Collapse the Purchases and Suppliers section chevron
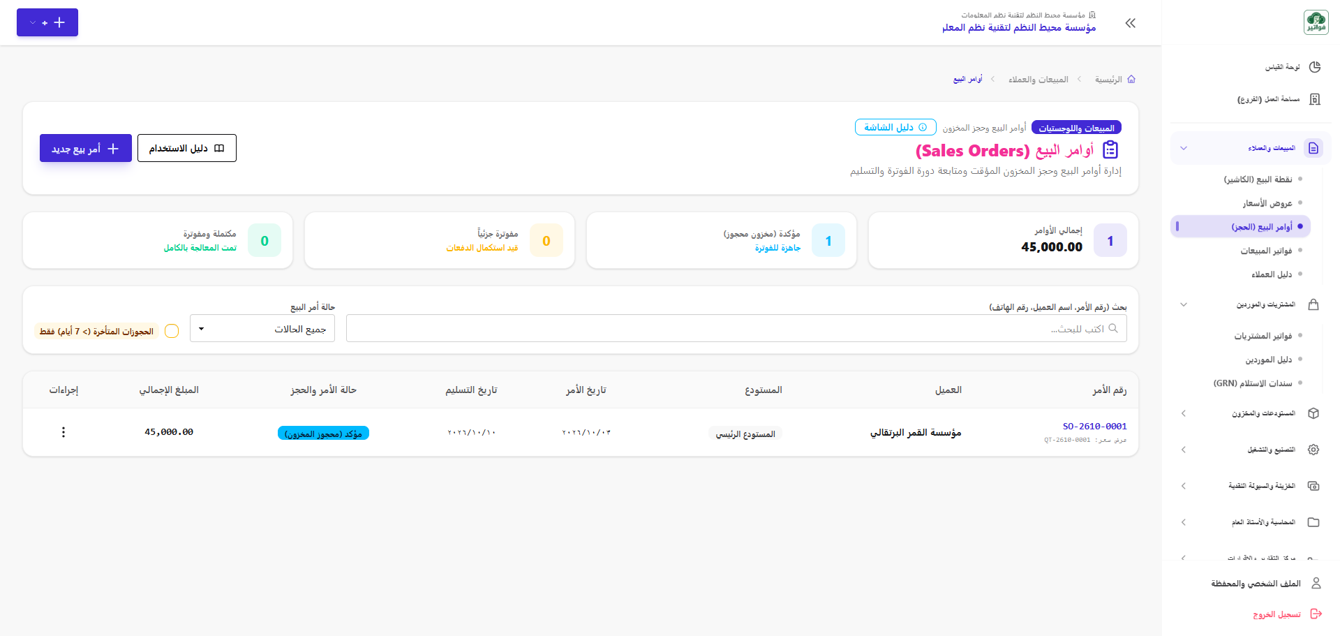 pyautogui.click(x=1184, y=304)
